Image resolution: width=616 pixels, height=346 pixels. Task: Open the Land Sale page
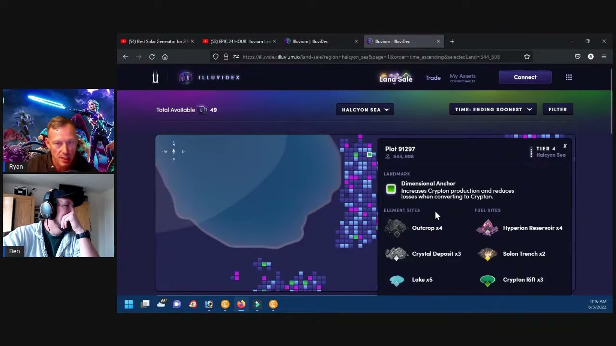[x=396, y=78]
